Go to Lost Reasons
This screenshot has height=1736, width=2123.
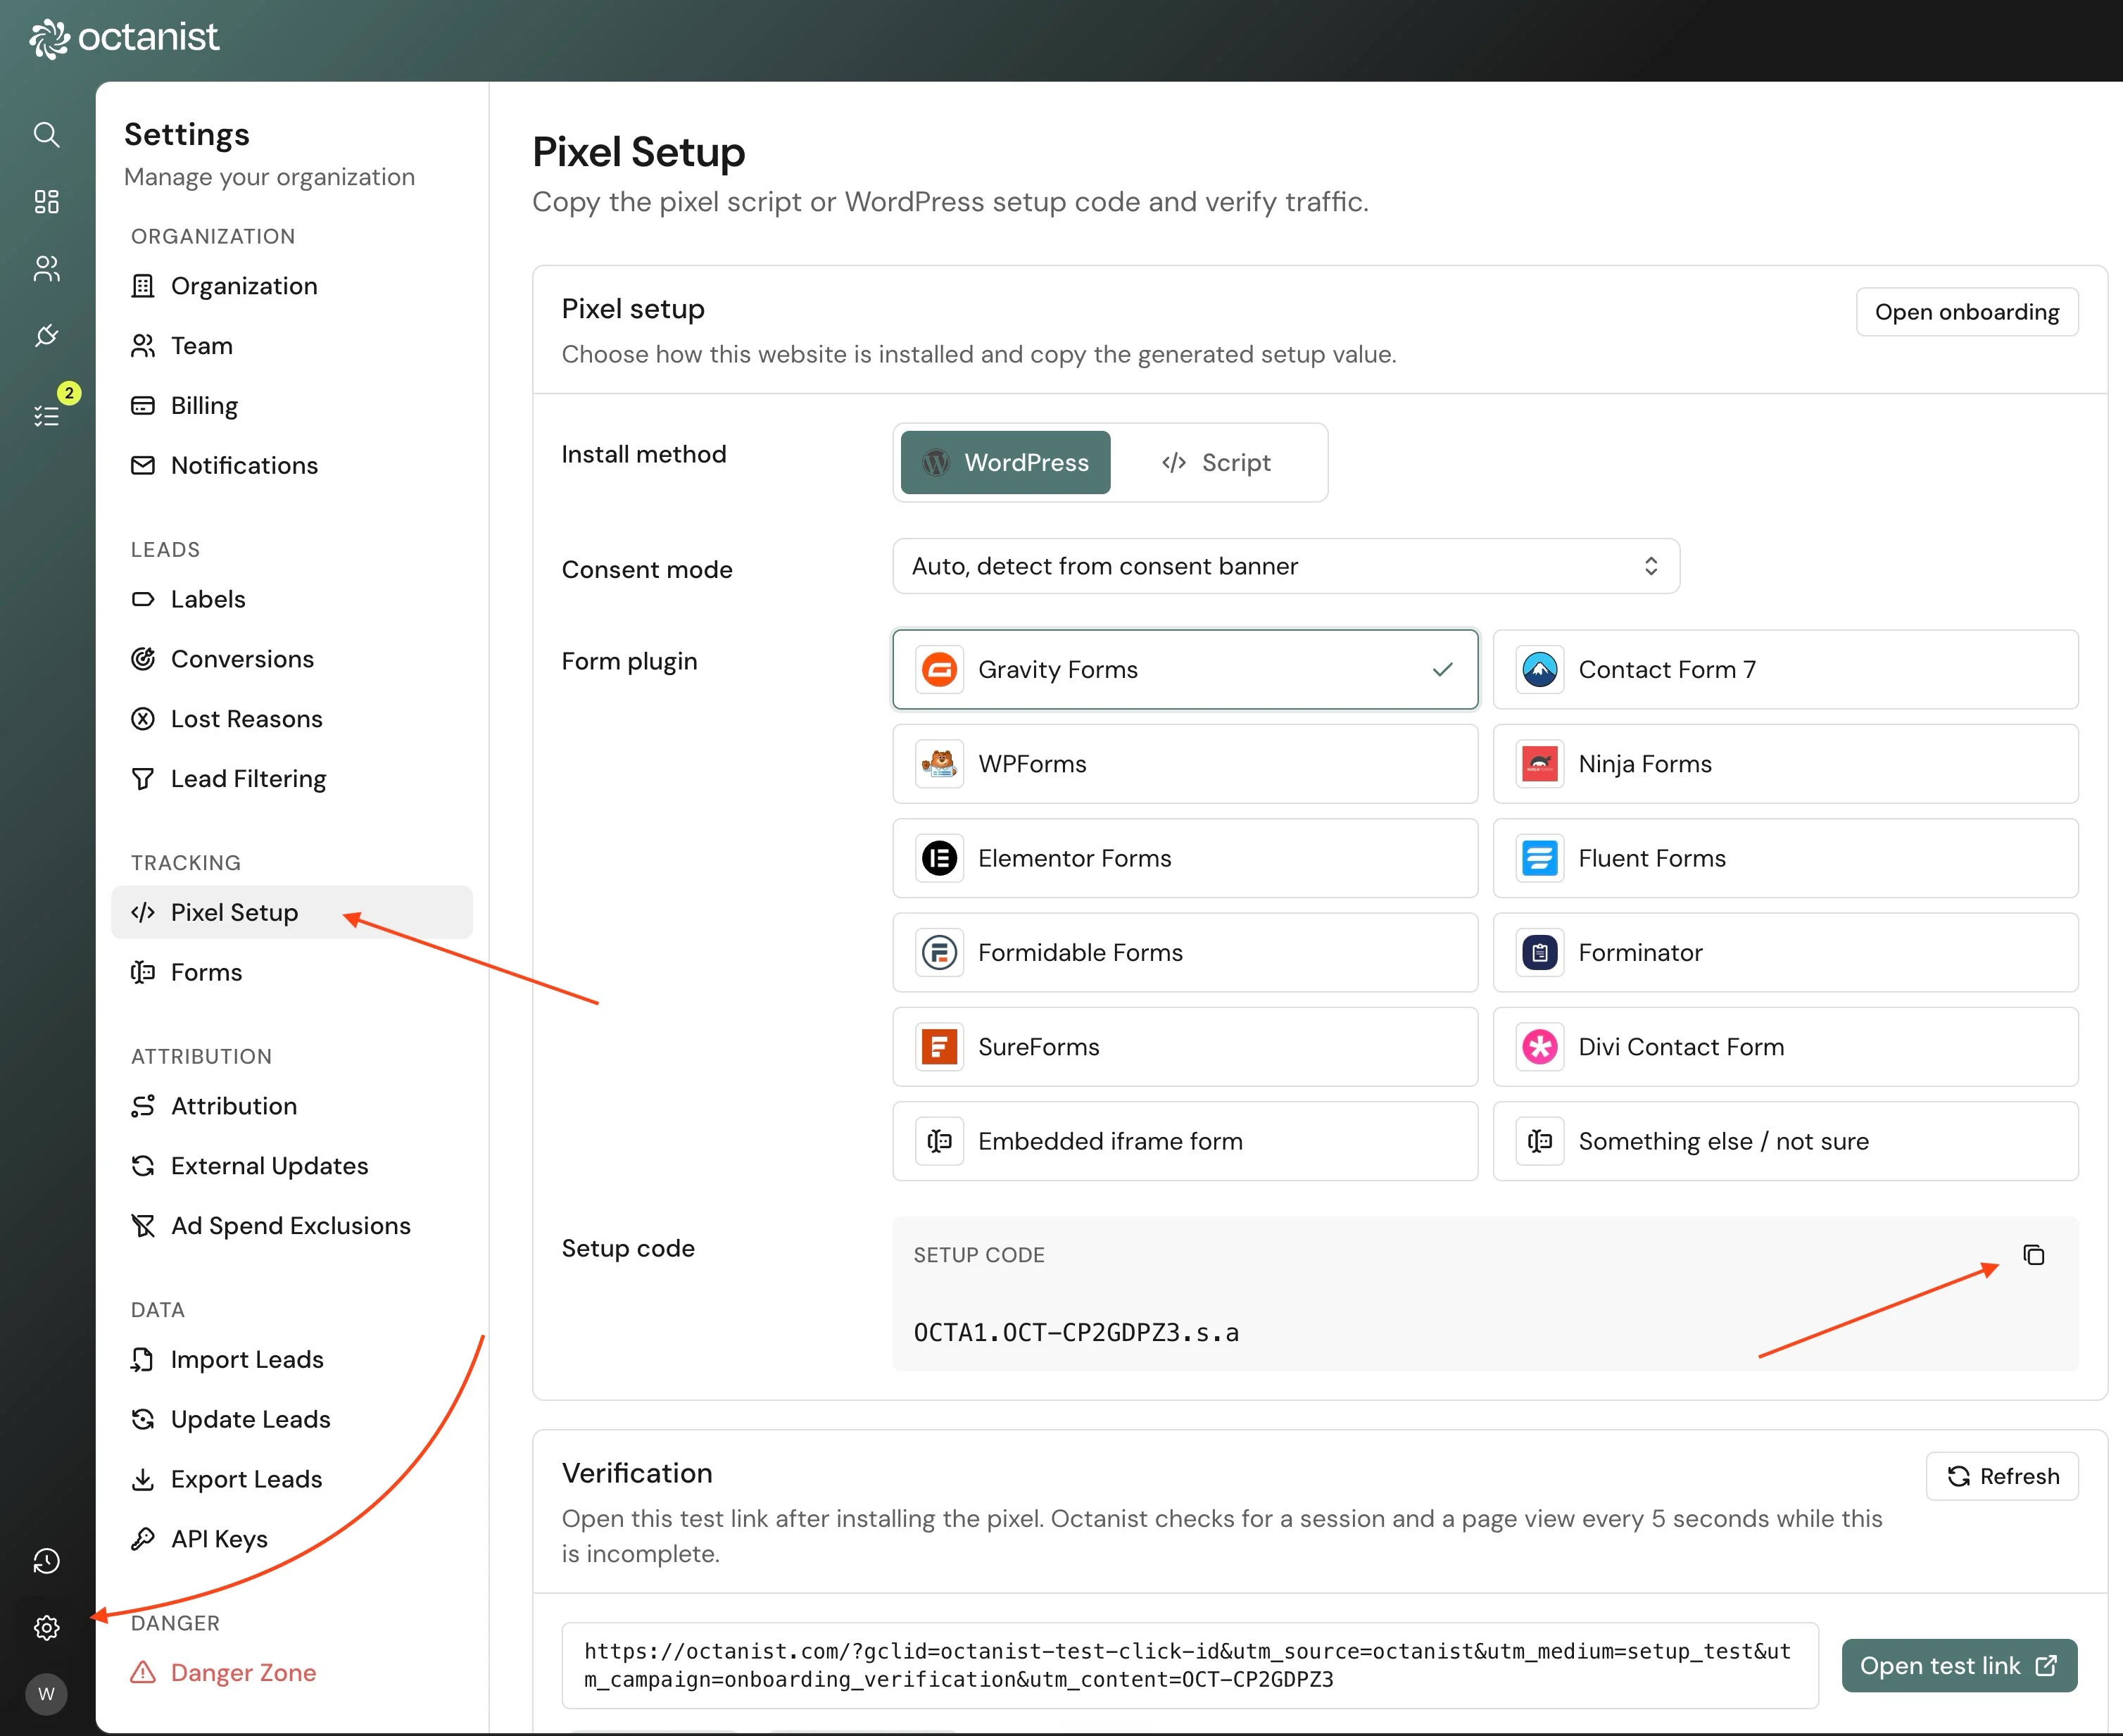(x=291, y=719)
